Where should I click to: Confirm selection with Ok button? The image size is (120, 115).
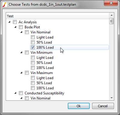(x=79, y=106)
